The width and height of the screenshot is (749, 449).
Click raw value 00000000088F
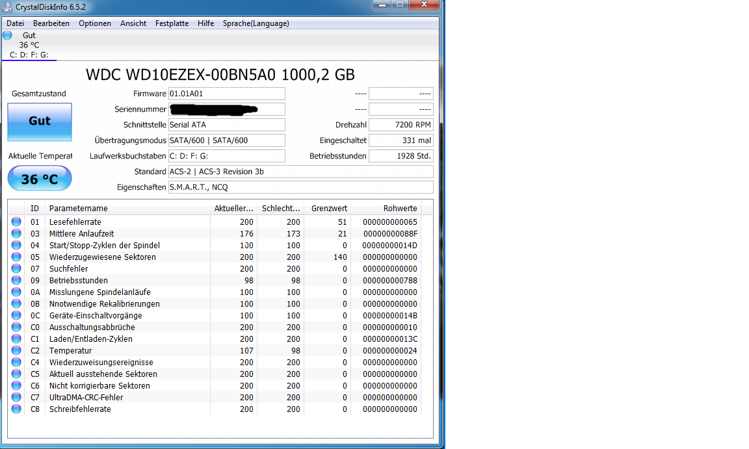tap(390, 234)
